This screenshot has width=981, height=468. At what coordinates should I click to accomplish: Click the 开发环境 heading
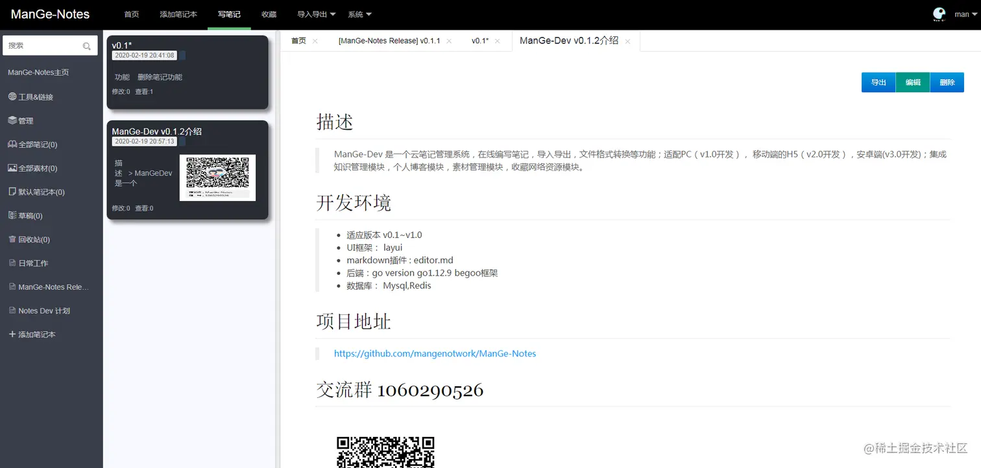(x=354, y=203)
